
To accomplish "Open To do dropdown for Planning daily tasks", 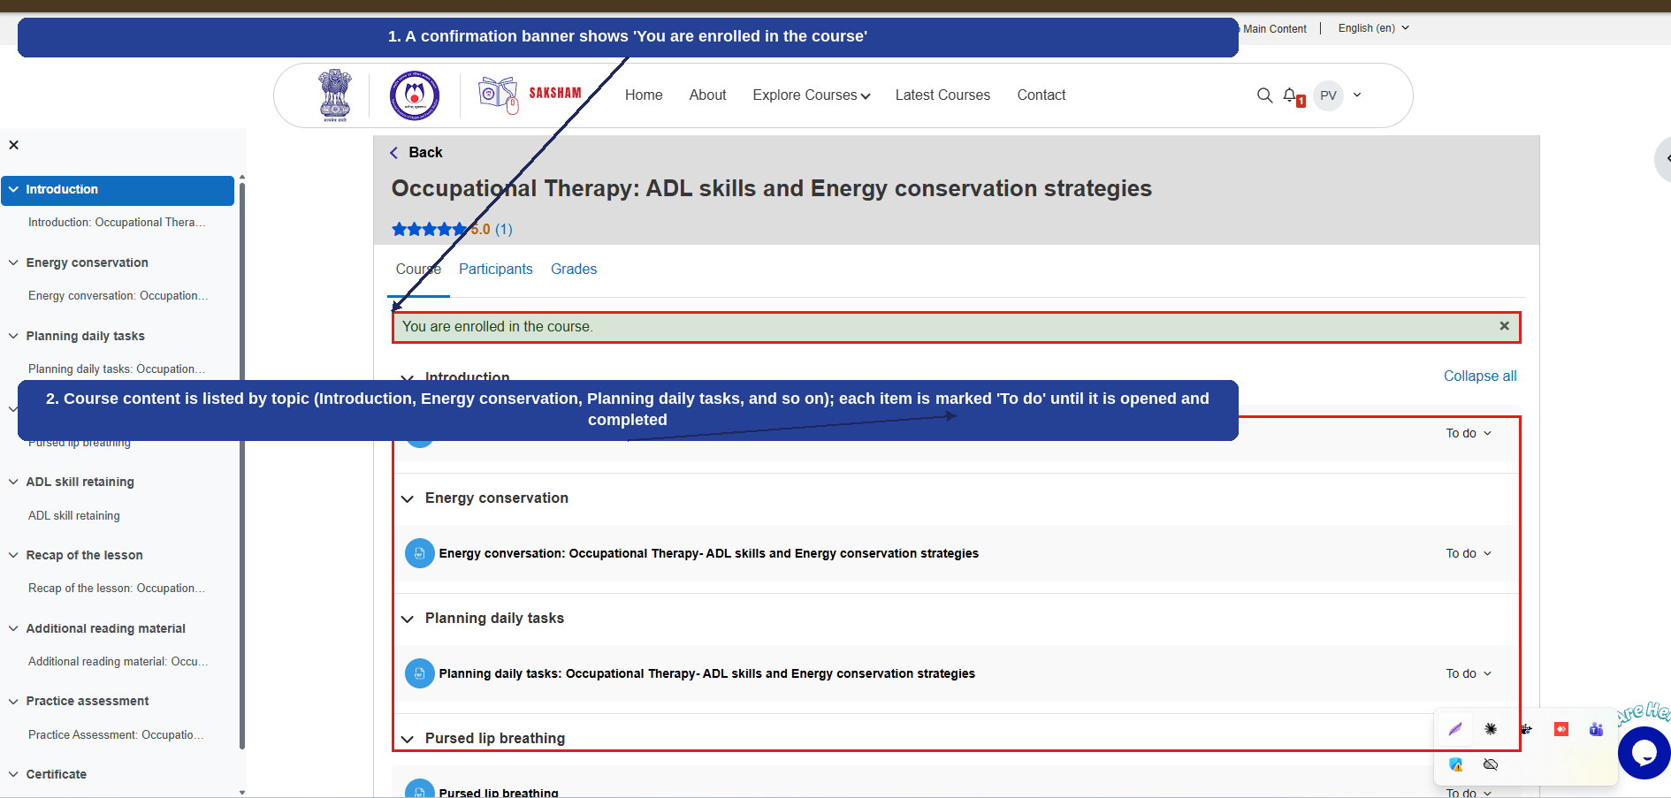I will tap(1469, 673).
